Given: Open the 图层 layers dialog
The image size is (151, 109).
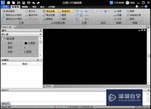Looking at the screenshot, I should pyautogui.click(x=63, y=15).
